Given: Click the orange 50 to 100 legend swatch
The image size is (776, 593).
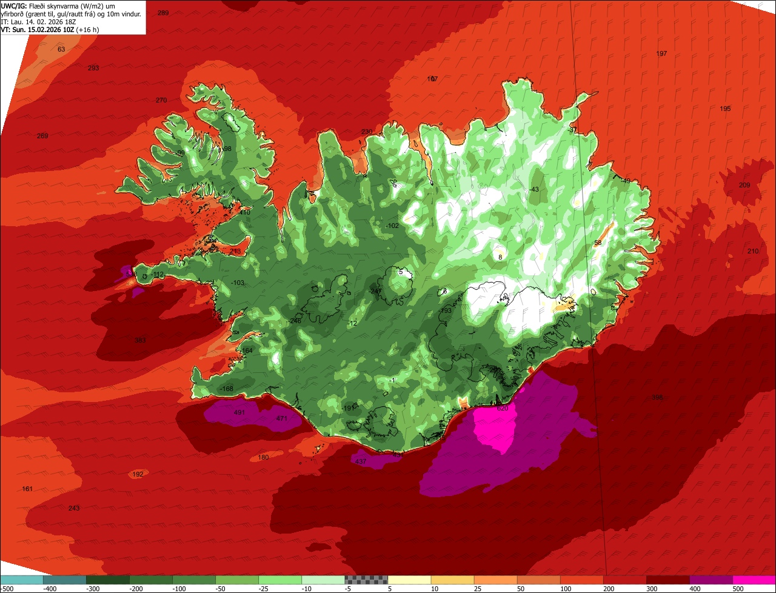Looking at the screenshot, I should [538, 579].
